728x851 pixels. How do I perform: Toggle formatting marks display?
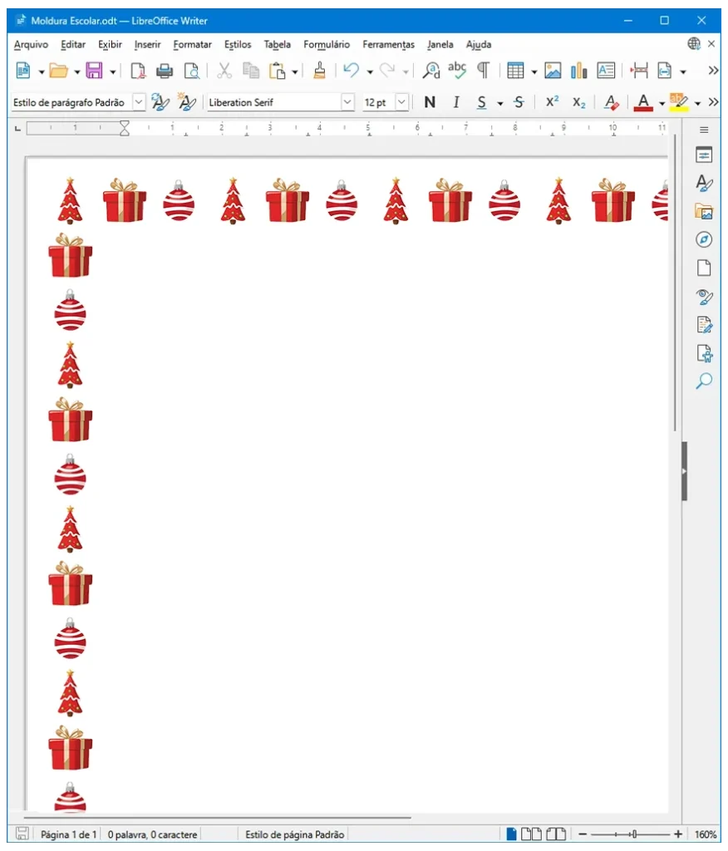[483, 71]
